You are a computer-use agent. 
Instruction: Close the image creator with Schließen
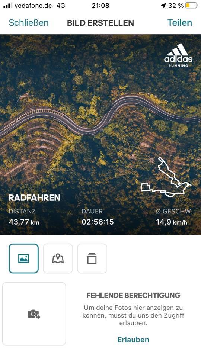tap(29, 23)
